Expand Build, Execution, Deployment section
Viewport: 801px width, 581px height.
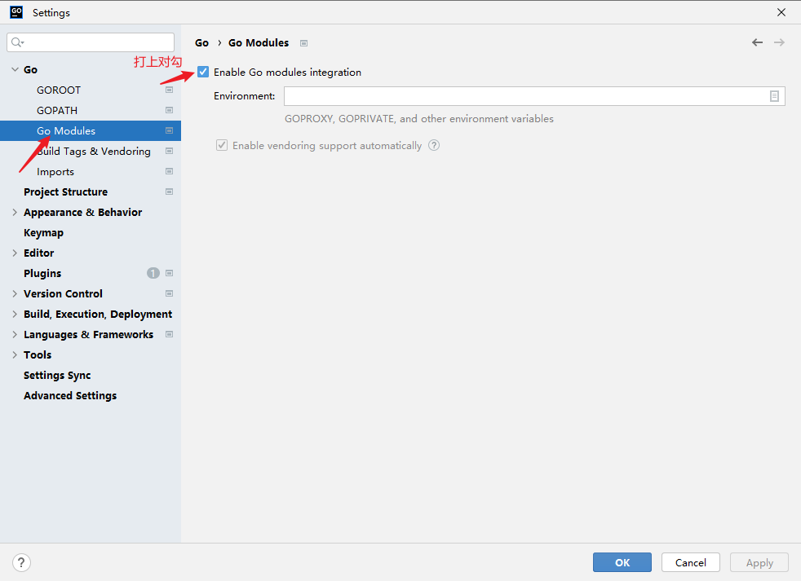click(15, 314)
